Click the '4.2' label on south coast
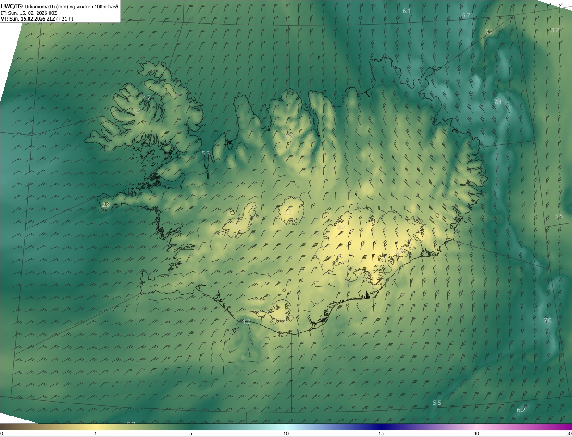 click(246, 321)
